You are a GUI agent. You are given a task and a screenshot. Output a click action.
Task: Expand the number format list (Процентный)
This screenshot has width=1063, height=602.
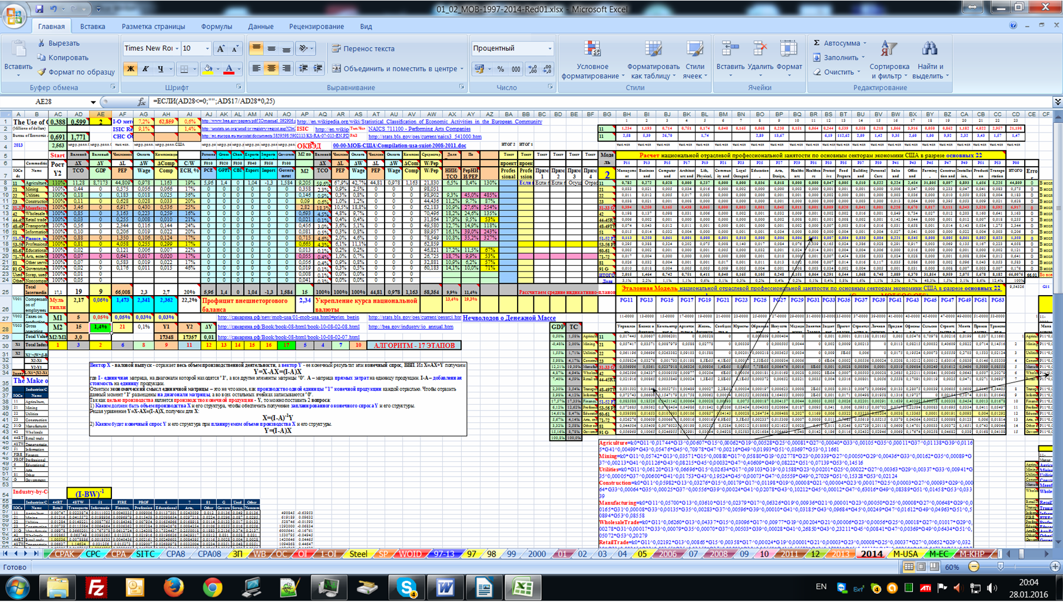click(550, 49)
